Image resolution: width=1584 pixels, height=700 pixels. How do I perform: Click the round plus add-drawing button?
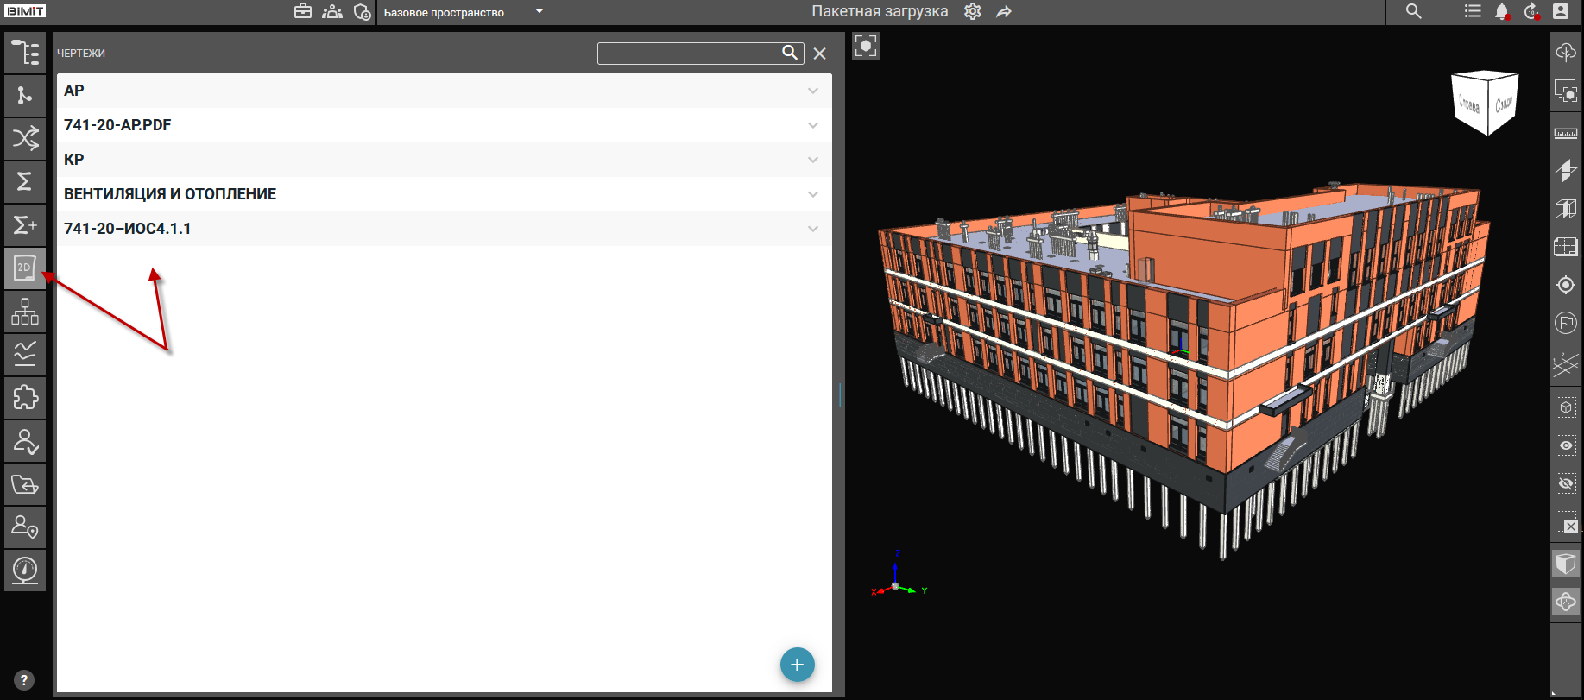pyautogui.click(x=797, y=665)
